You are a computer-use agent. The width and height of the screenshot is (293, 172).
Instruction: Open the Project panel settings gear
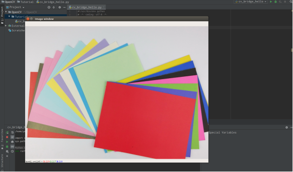click(60, 7)
